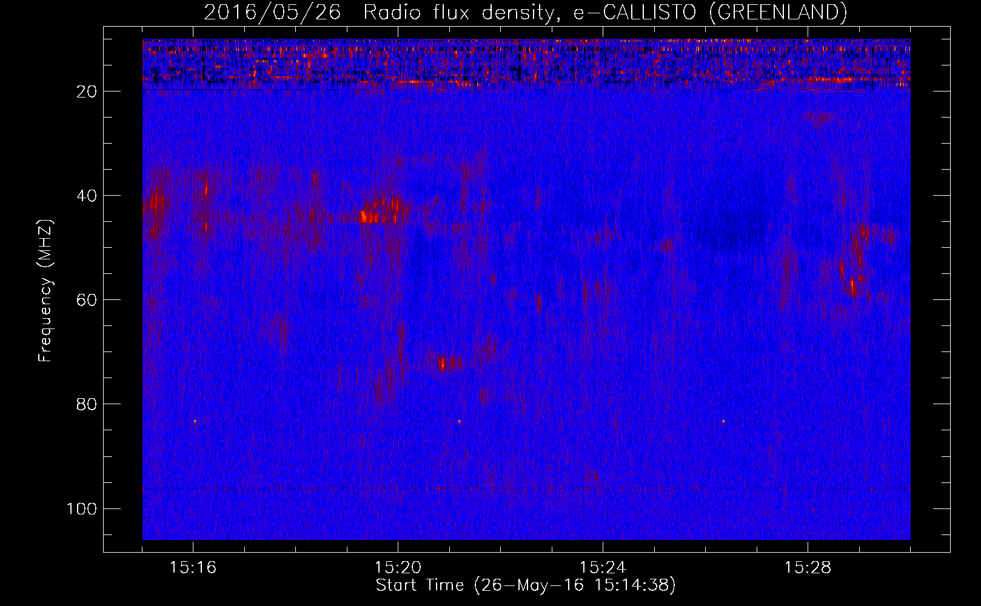
Task: Select the 'Frequency (MHZ)' y-axis label
Action: click(x=45, y=291)
